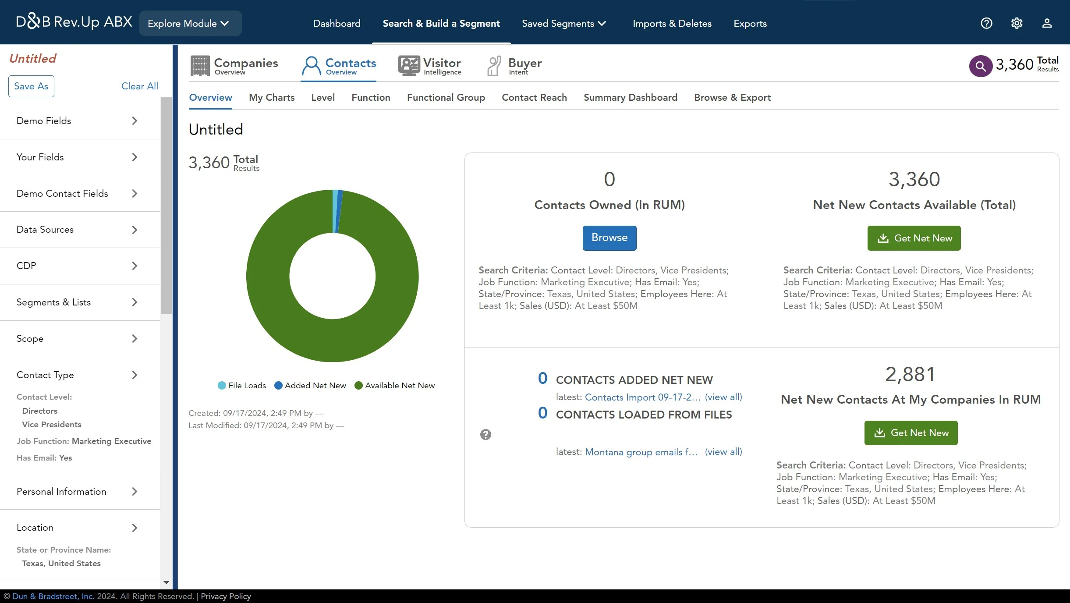Click Clear All filters link
Screen dimensions: 1070x603
click(140, 86)
